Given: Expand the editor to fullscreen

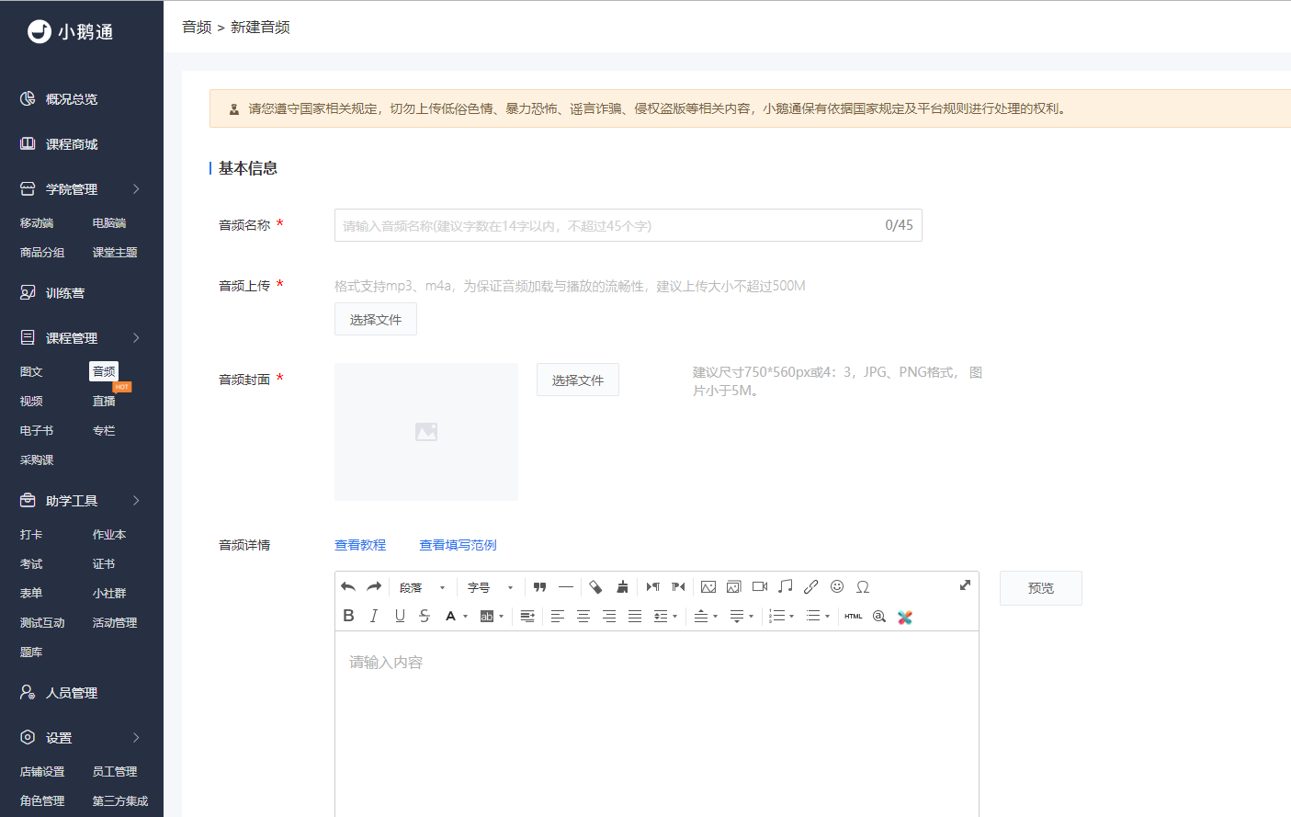Looking at the screenshot, I should (965, 584).
